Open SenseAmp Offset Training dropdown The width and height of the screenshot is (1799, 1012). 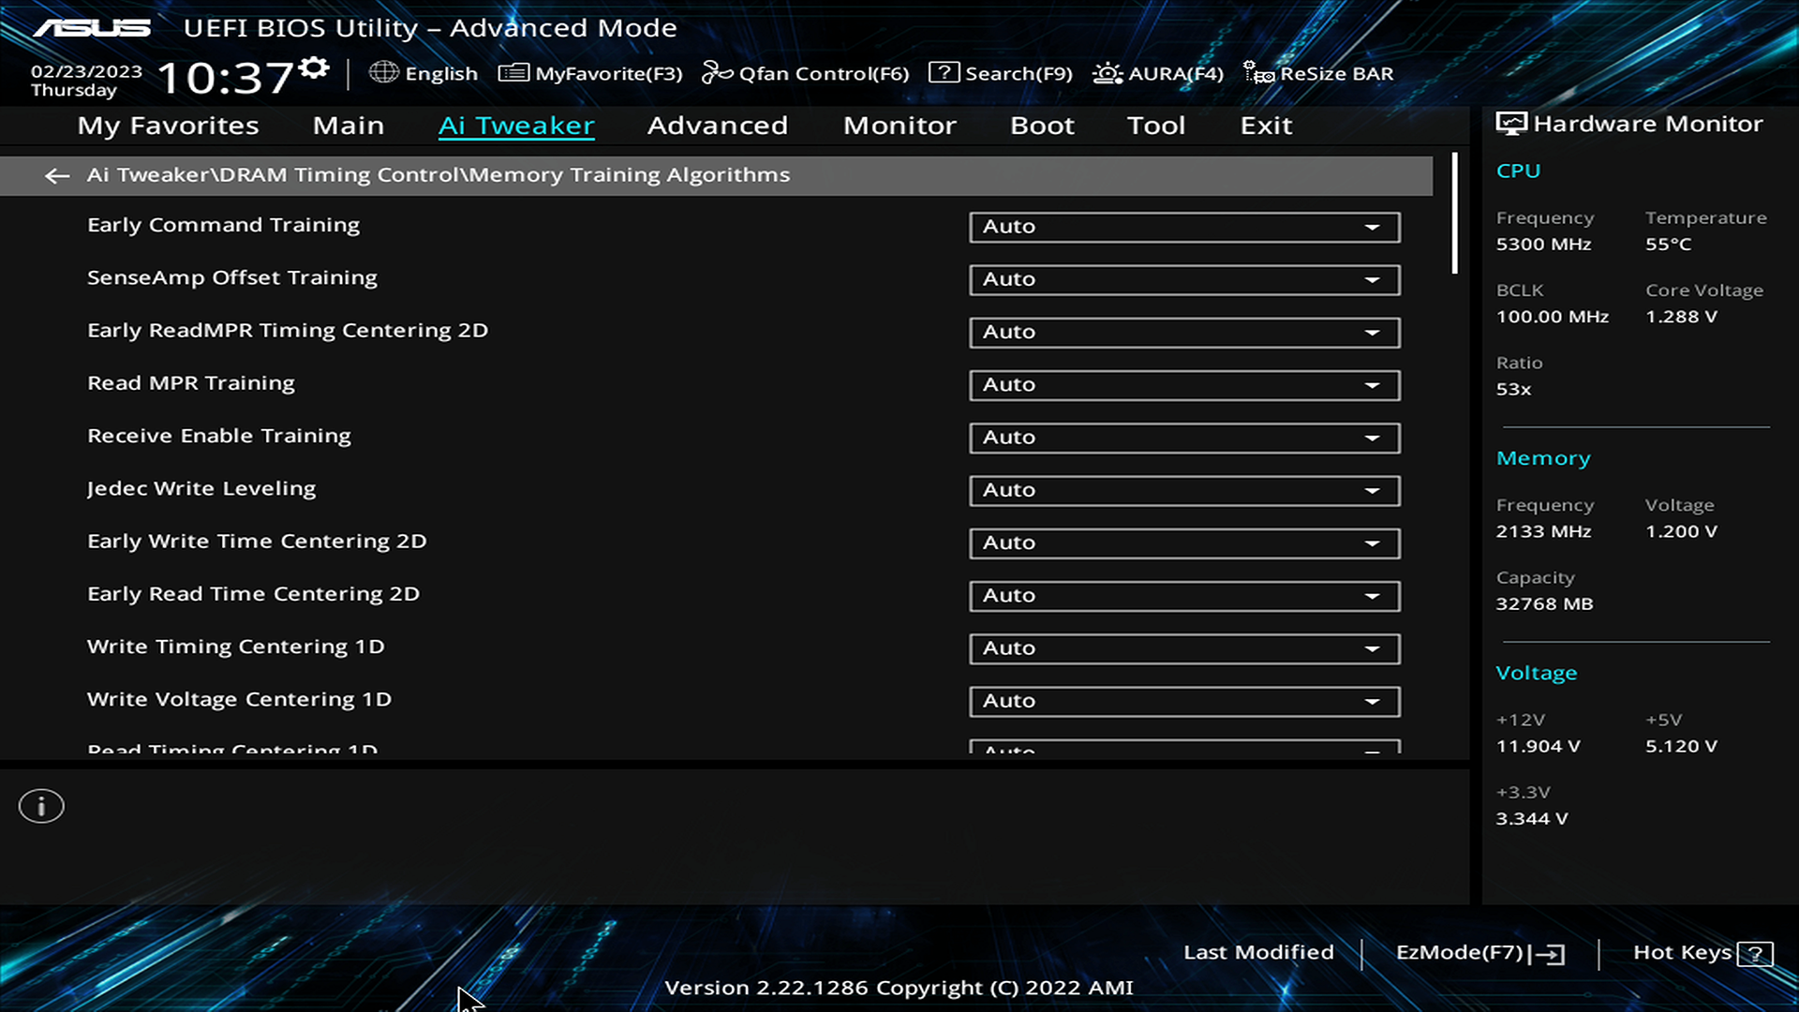[x=1184, y=279]
